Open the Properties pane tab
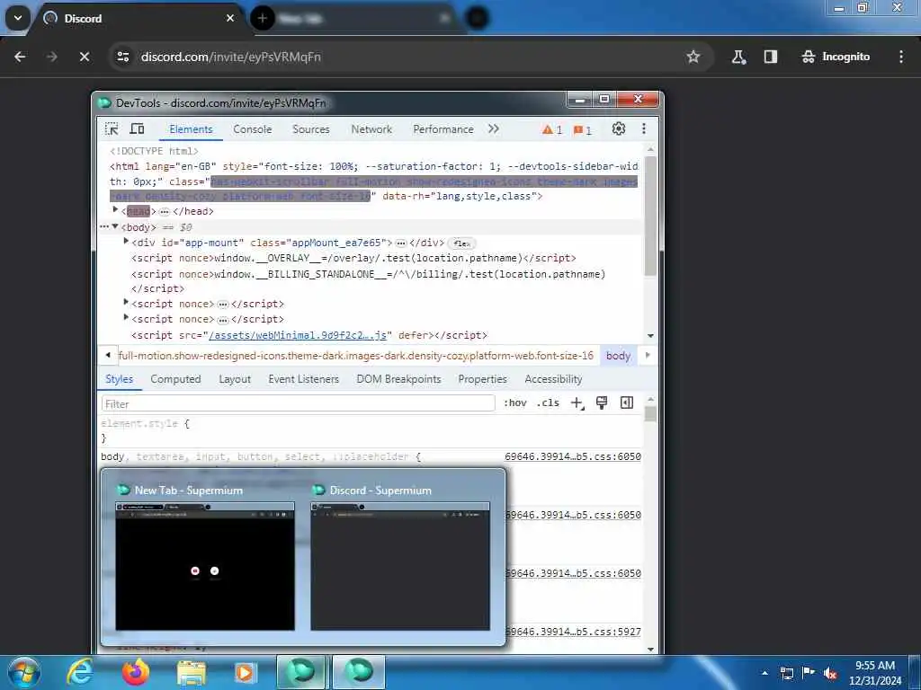The height and width of the screenshot is (690, 921). tap(482, 379)
